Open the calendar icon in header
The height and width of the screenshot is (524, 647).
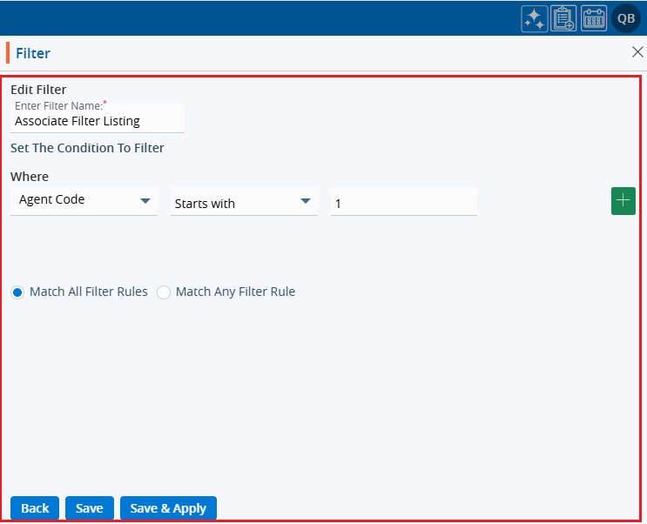594,18
